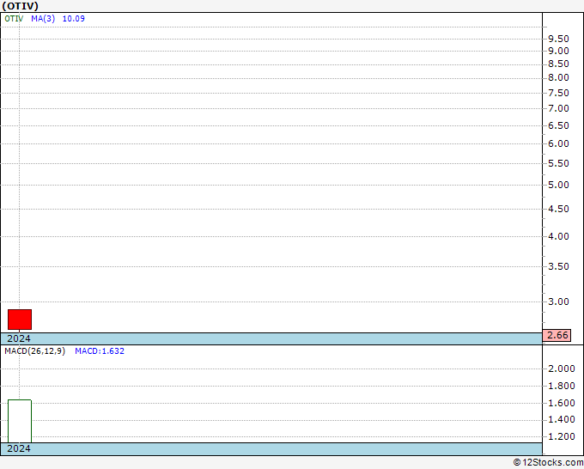584x469 pixels.
Task: Click the MACD:1.632 value readout
Action: click(x=100, y=351)
